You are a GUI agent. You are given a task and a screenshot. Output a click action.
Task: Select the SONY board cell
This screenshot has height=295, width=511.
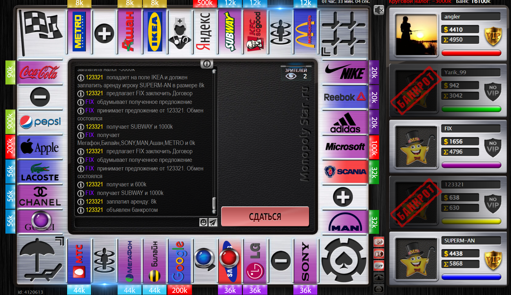306,261
